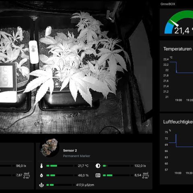The height and width of the screenshot is (193, 193).
Task: Click the Sensor 2 brightness sun icon
Action: (98, 166)
